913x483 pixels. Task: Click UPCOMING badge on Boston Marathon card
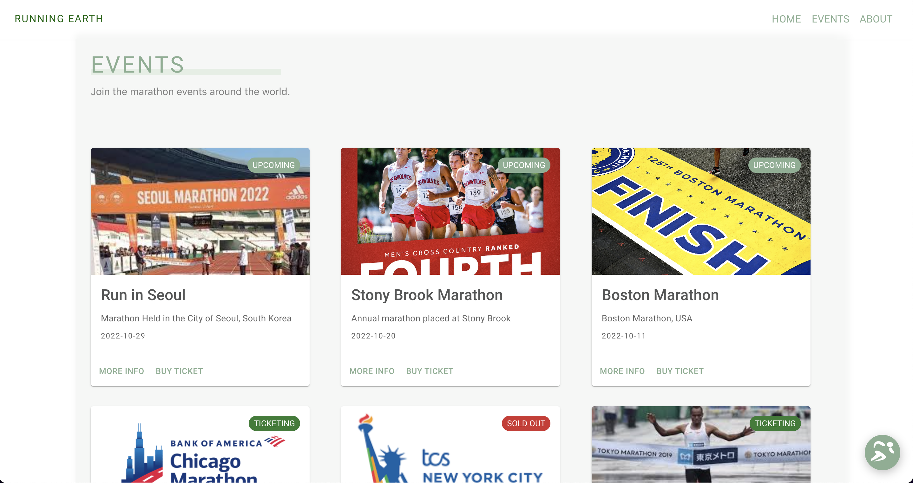pos(774,165)
